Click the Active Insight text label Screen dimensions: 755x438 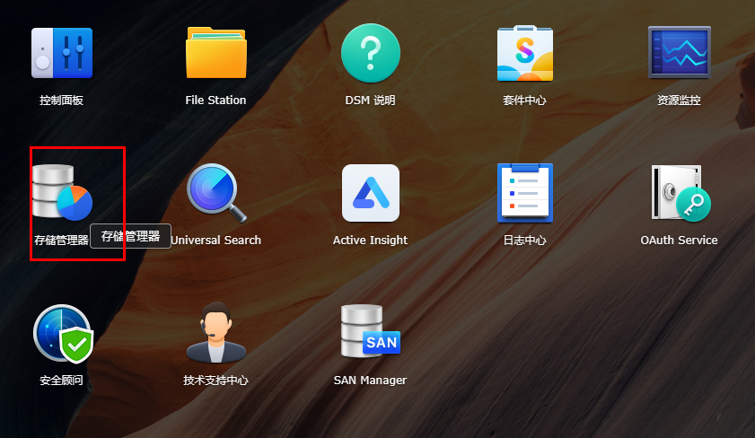click(370, 241)
